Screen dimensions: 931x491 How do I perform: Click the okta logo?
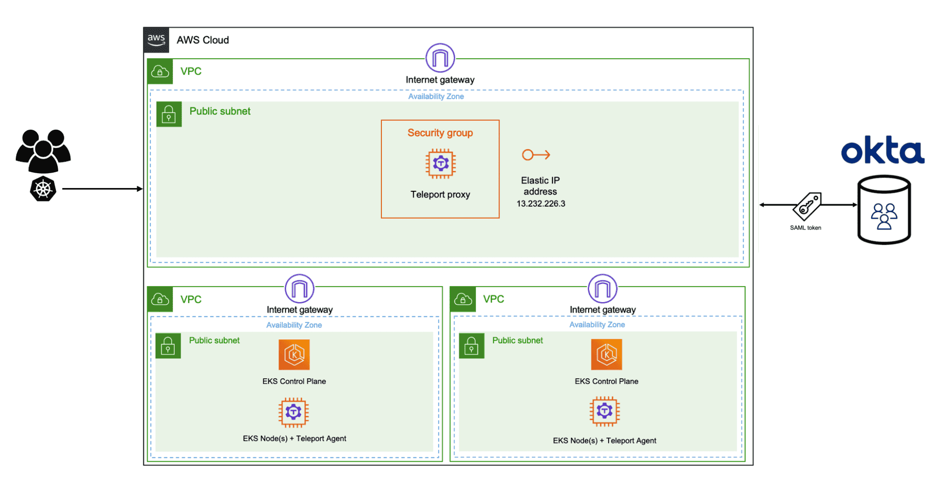883,150
